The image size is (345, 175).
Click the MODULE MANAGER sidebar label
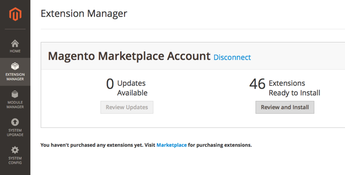tap(15, 105)
